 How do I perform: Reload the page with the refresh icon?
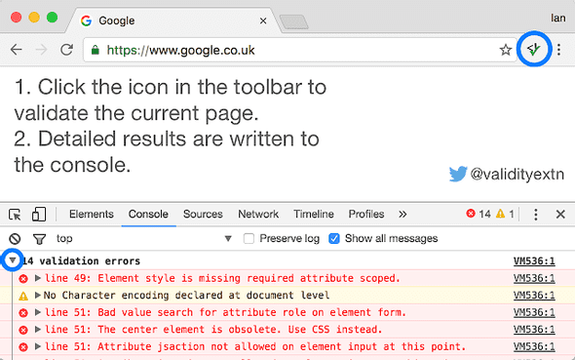coord(66,49)
